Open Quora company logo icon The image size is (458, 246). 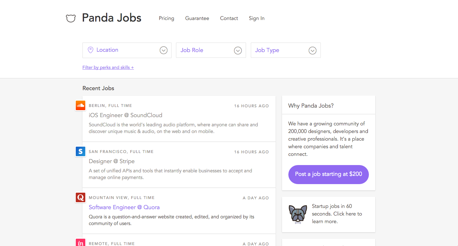click(81, 197)
